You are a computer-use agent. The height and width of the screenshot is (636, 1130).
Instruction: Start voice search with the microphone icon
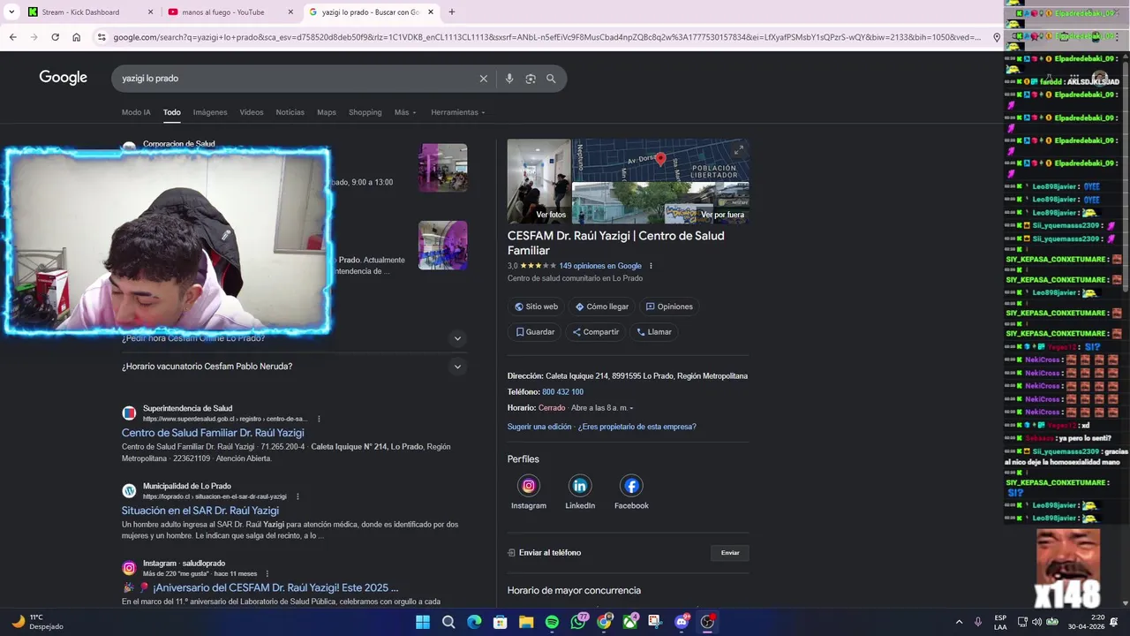[509, 79]
